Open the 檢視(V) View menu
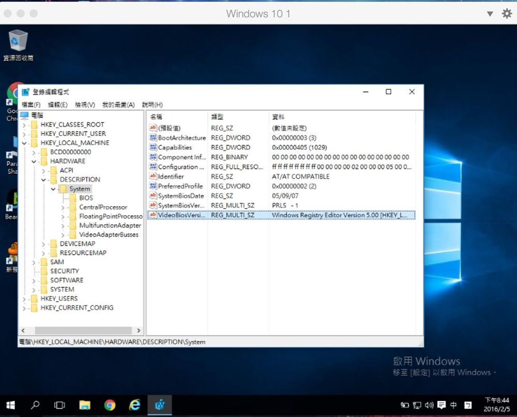The image size is (517, 417). (x=85, y=105)
